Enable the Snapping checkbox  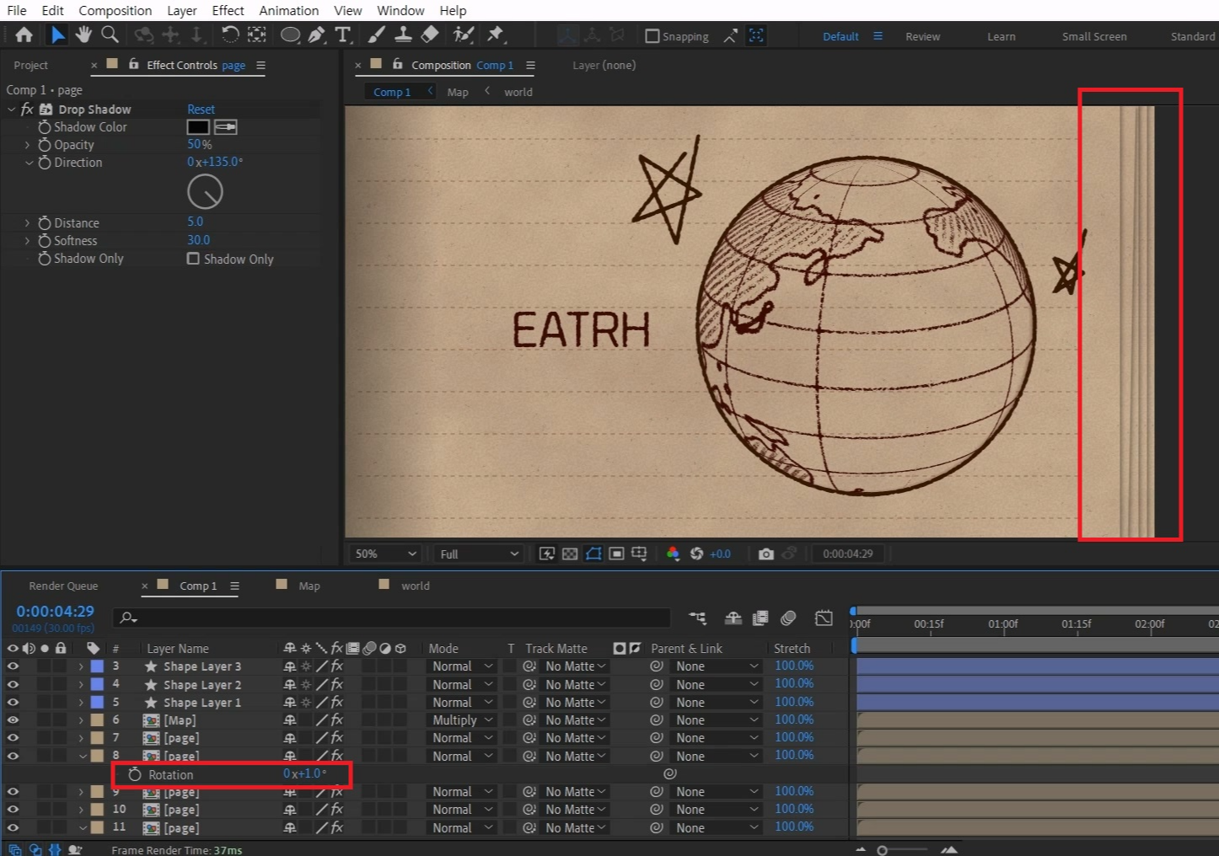(652, 36)
